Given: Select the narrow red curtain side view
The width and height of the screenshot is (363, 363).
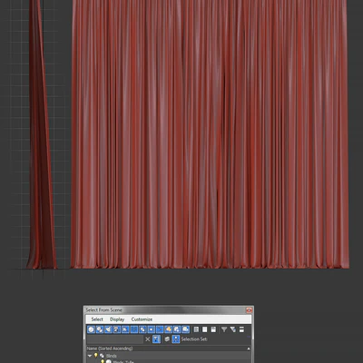Looking at the screenshot, I should click(x=41, y=134).
